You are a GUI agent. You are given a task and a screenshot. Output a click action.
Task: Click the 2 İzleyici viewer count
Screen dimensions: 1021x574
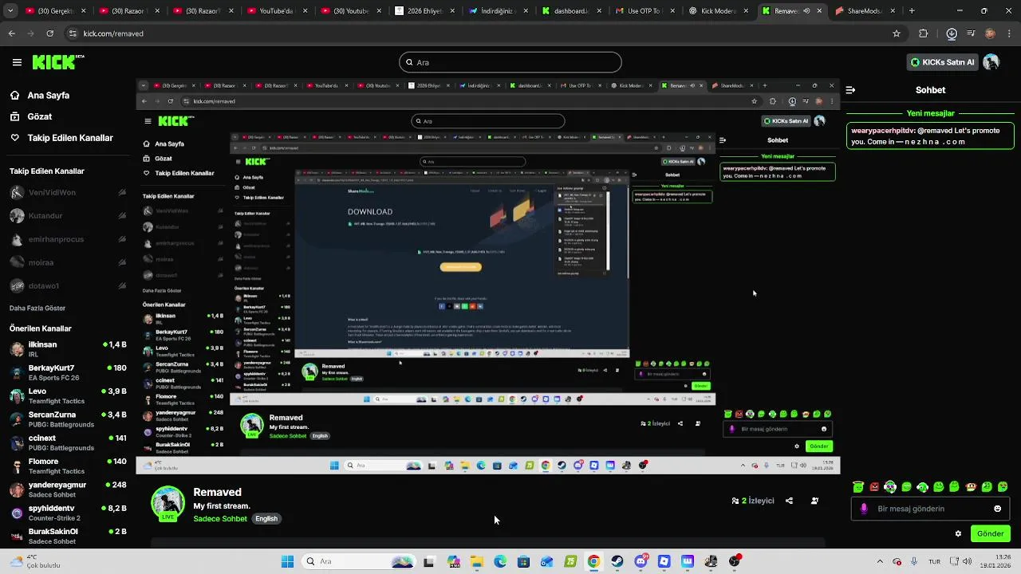[x=753, y=501]
